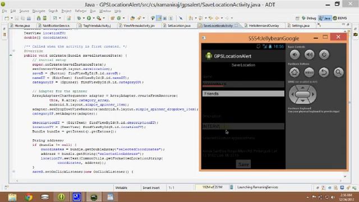Click the heap status memory bar
Screen dimensions: 359x202
pyautogui.click(x=212, y=187)
